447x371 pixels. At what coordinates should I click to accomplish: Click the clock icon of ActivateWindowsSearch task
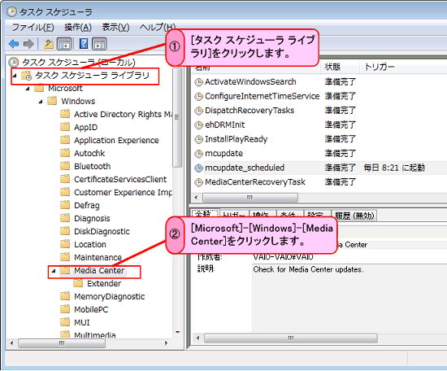click(x=198, y=82)
